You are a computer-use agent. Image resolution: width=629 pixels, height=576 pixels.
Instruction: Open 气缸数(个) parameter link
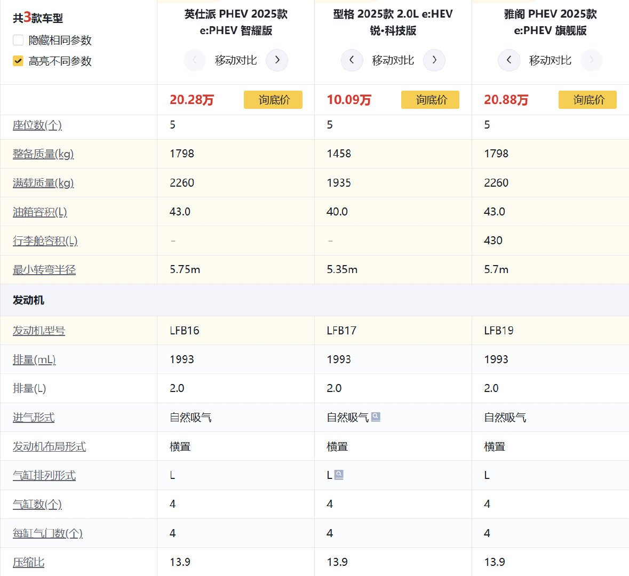(37, 504)
